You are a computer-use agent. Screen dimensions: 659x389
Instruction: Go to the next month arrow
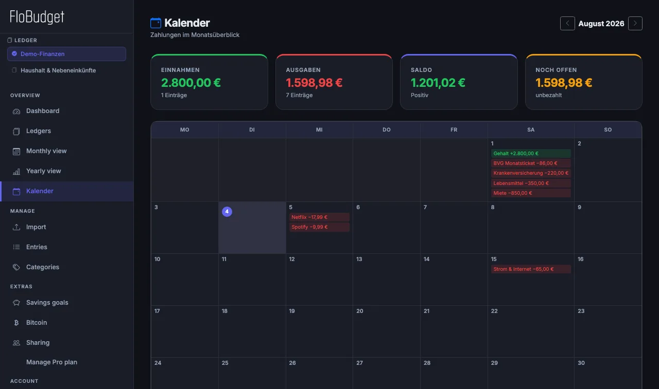click(x=635, y=23)
